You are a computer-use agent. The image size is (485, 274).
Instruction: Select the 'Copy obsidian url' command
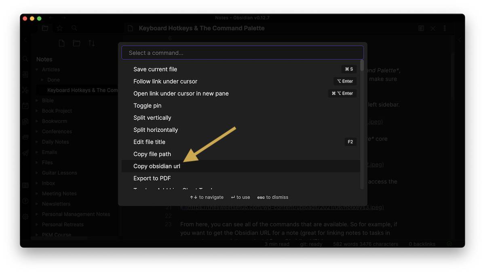point(241,166)
